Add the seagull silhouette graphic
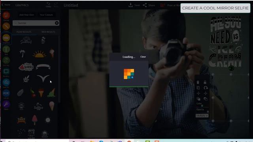The width and height of the screenshot is (253, 142). [43, 78]
